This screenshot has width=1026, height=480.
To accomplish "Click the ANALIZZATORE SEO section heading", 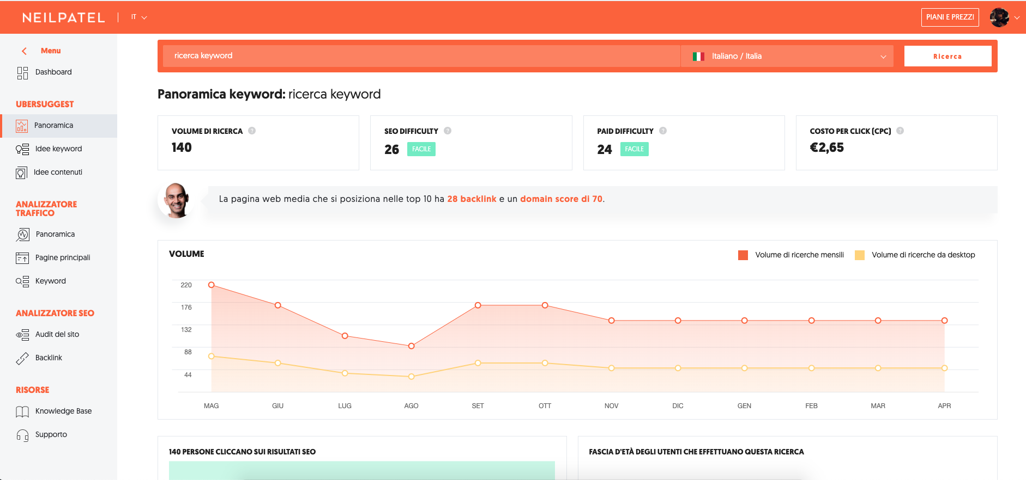I will point(55,313).
